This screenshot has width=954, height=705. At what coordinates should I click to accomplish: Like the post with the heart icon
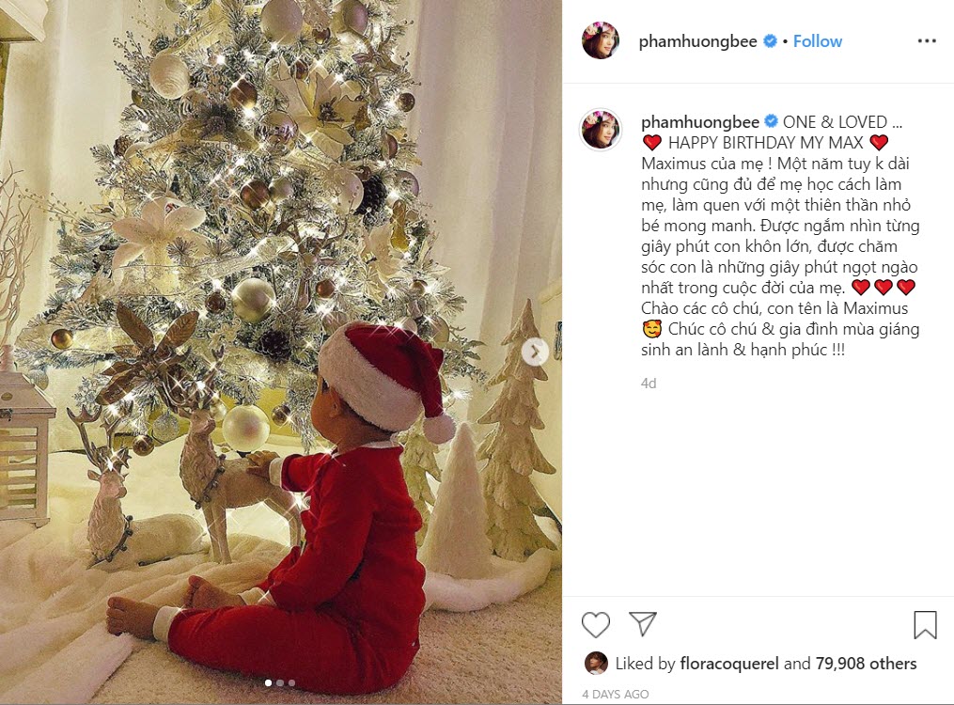tap(595, 625)
